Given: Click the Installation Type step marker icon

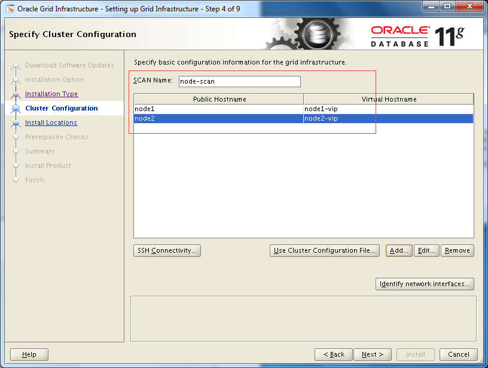Looking at the screenshot, I should click(16, 94).
